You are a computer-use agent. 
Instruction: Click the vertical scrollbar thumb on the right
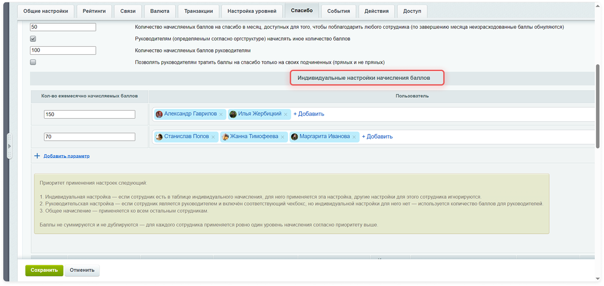click(598, 106)
